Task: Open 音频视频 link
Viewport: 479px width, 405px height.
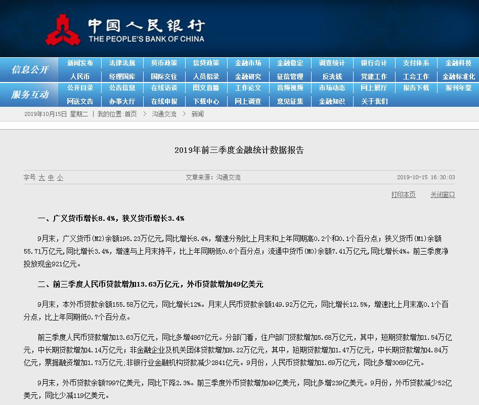Action: click(290, 88)
